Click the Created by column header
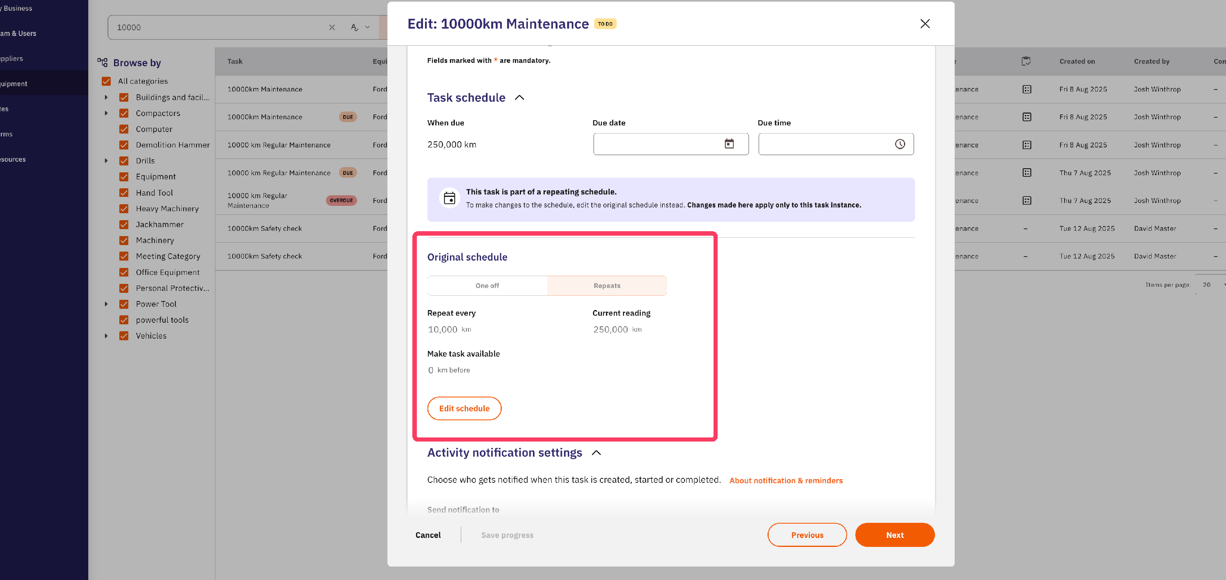The height and width of the screenshot is (580, 1226). pyautogui.click(x=1151, y=61)
